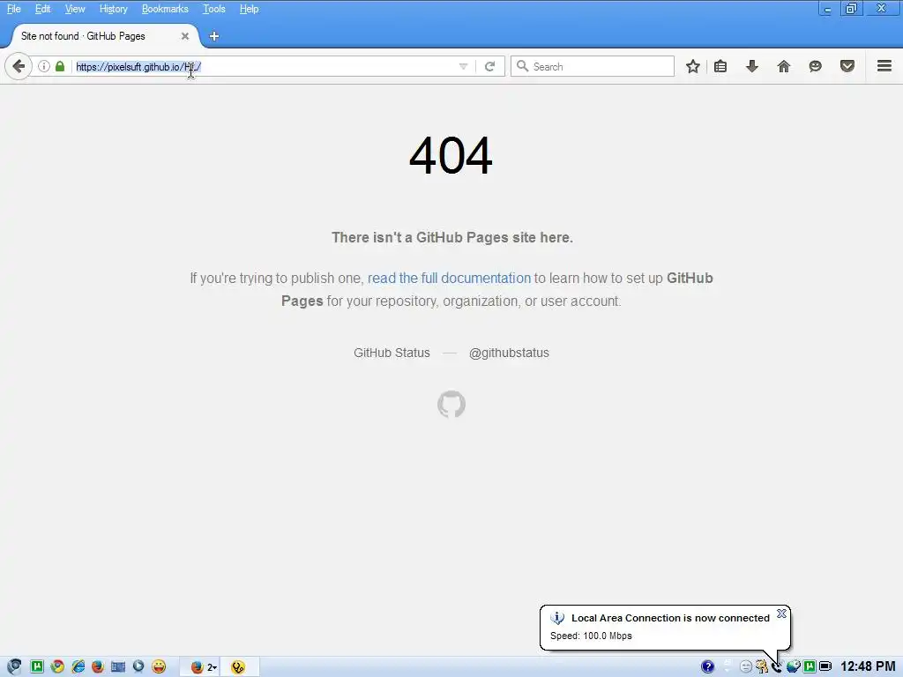Show bookmarks list icon in toolbar

[720, 66]
